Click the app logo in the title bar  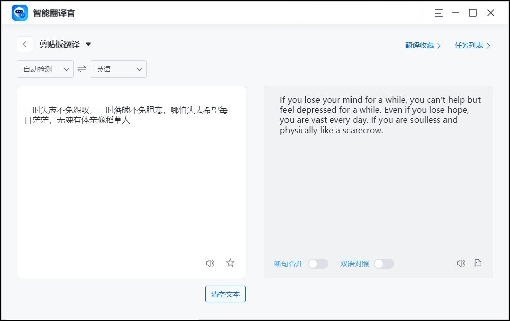coord(19,12)
